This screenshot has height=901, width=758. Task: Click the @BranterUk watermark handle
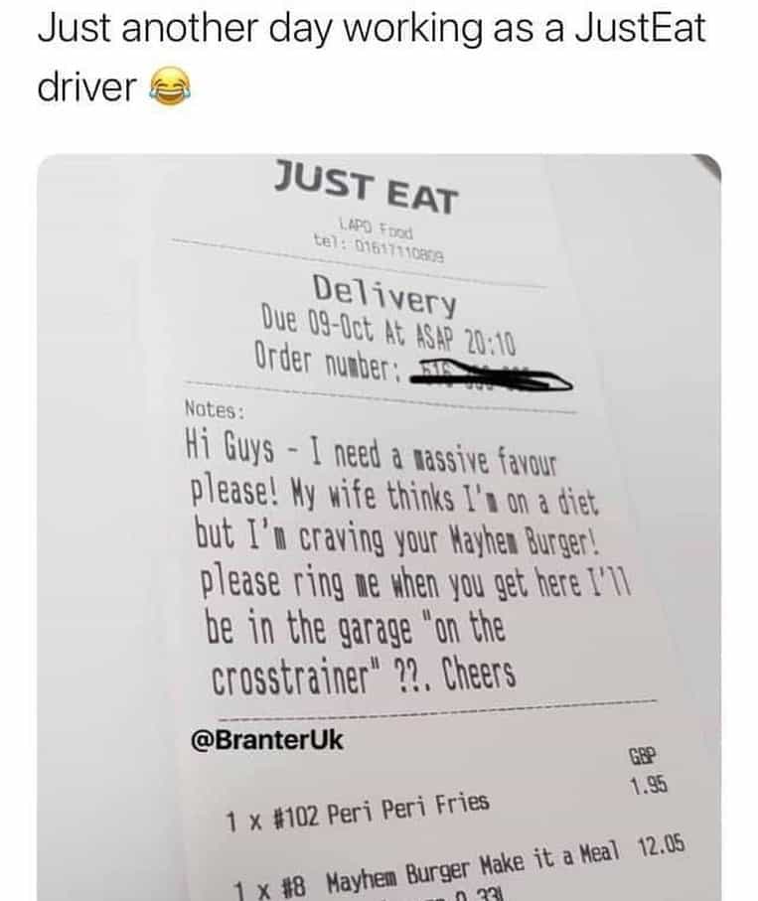tap(266, 739)
